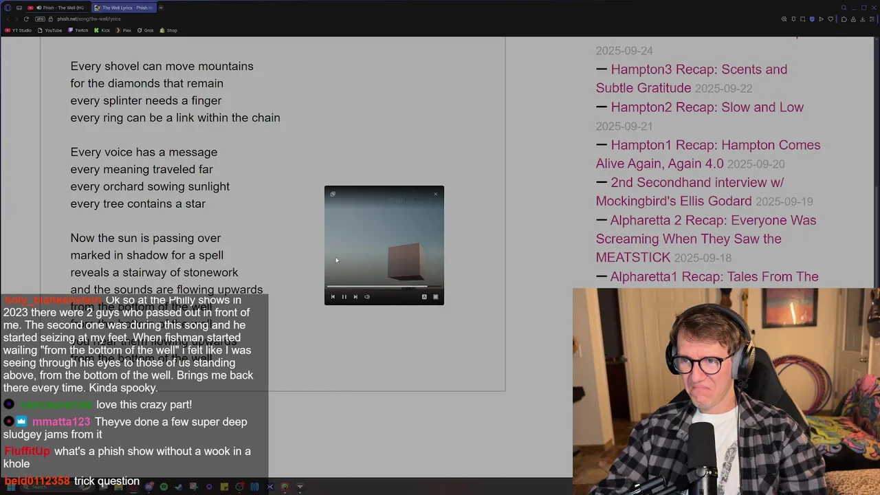Open the search tabs magnifier icon
The width and height of the screenshot is (880, 495).
tap(844, 8)
